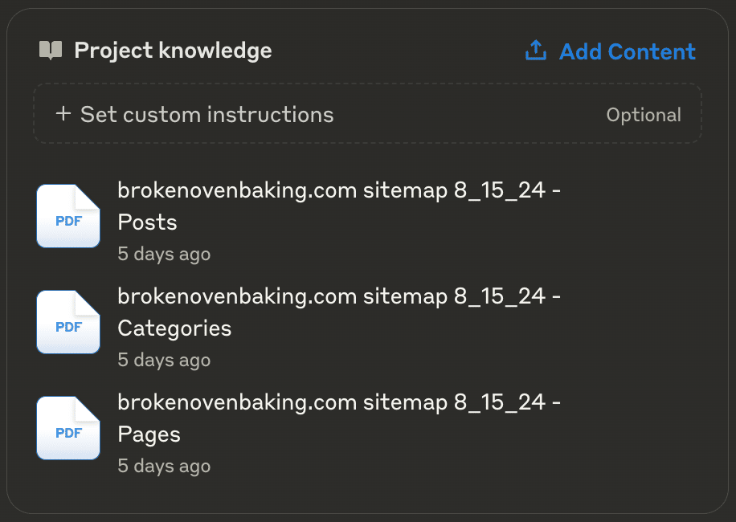736x522 pixels.
Task: Click the plus icon before Set custom instructions
Action: click(63, 113)
